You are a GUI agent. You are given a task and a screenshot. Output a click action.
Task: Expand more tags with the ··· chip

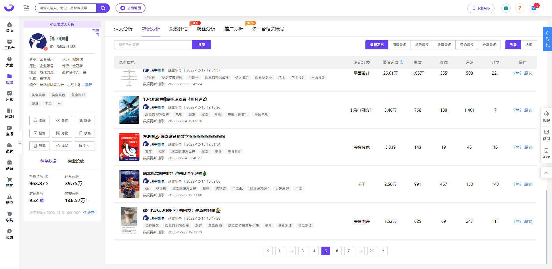[x=60, y=104]
